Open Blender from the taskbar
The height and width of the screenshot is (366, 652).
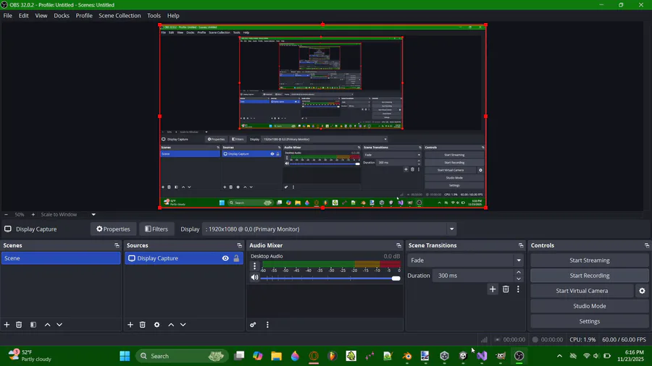click(407, 356)
